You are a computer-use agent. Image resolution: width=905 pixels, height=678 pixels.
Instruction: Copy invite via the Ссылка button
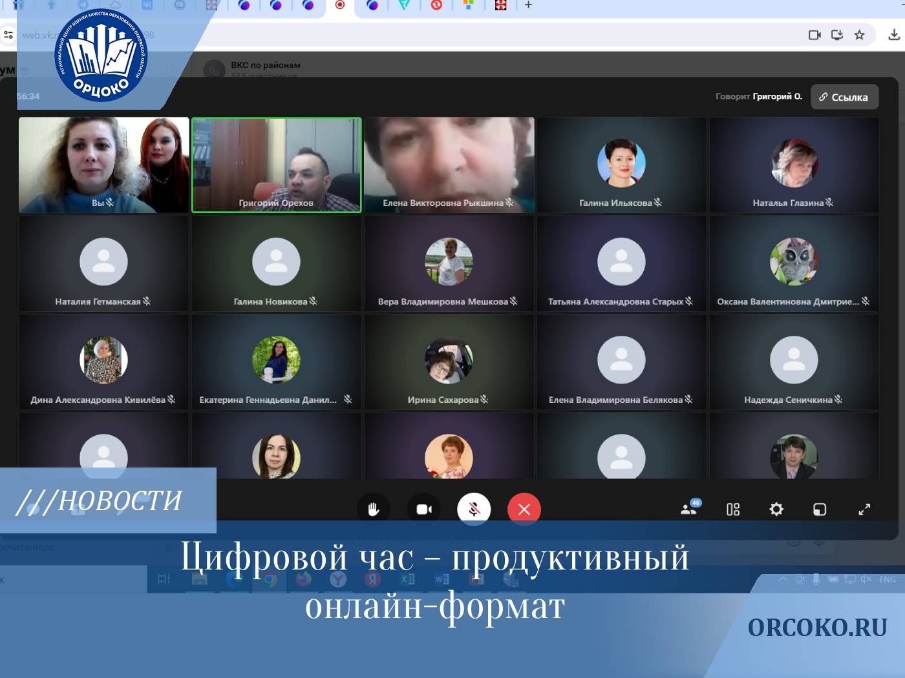point(844,97)
